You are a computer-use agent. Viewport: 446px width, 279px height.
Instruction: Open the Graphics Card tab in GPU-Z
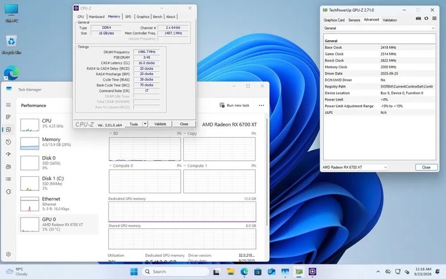coord(334,20)
